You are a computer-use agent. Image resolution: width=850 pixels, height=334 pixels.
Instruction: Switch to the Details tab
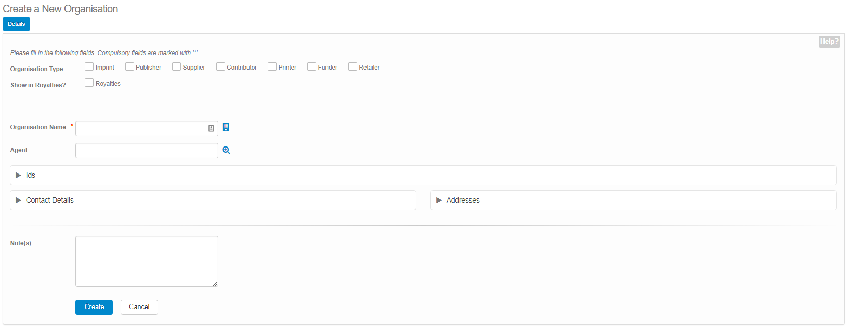point(16,24)
